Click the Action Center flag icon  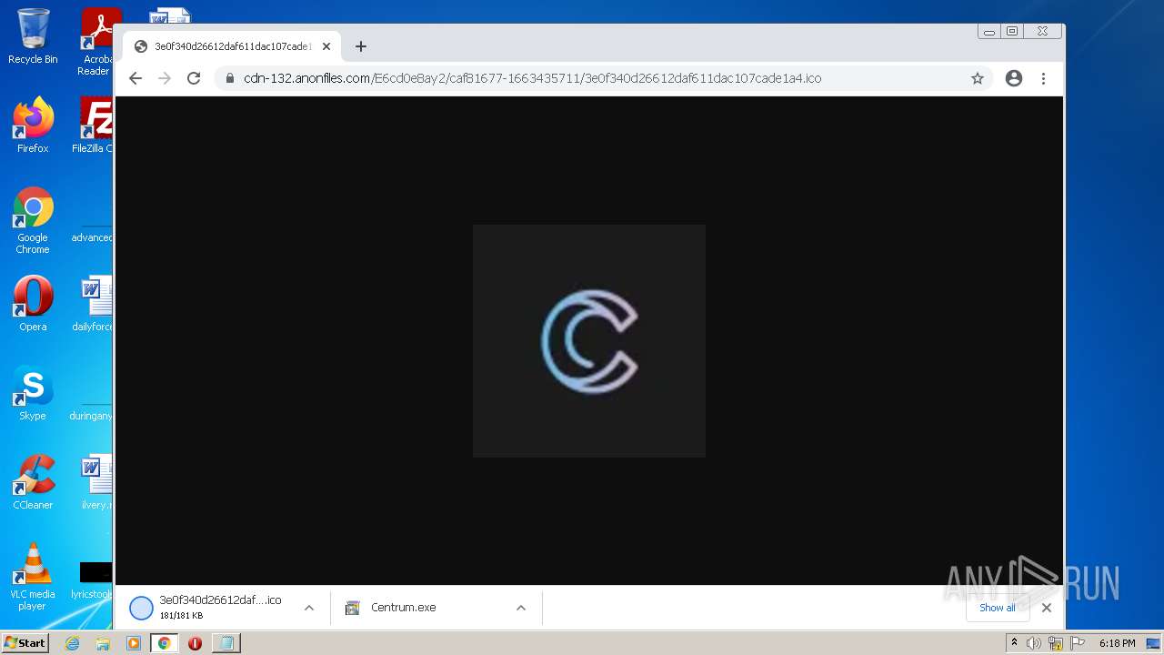[1078, 643]
